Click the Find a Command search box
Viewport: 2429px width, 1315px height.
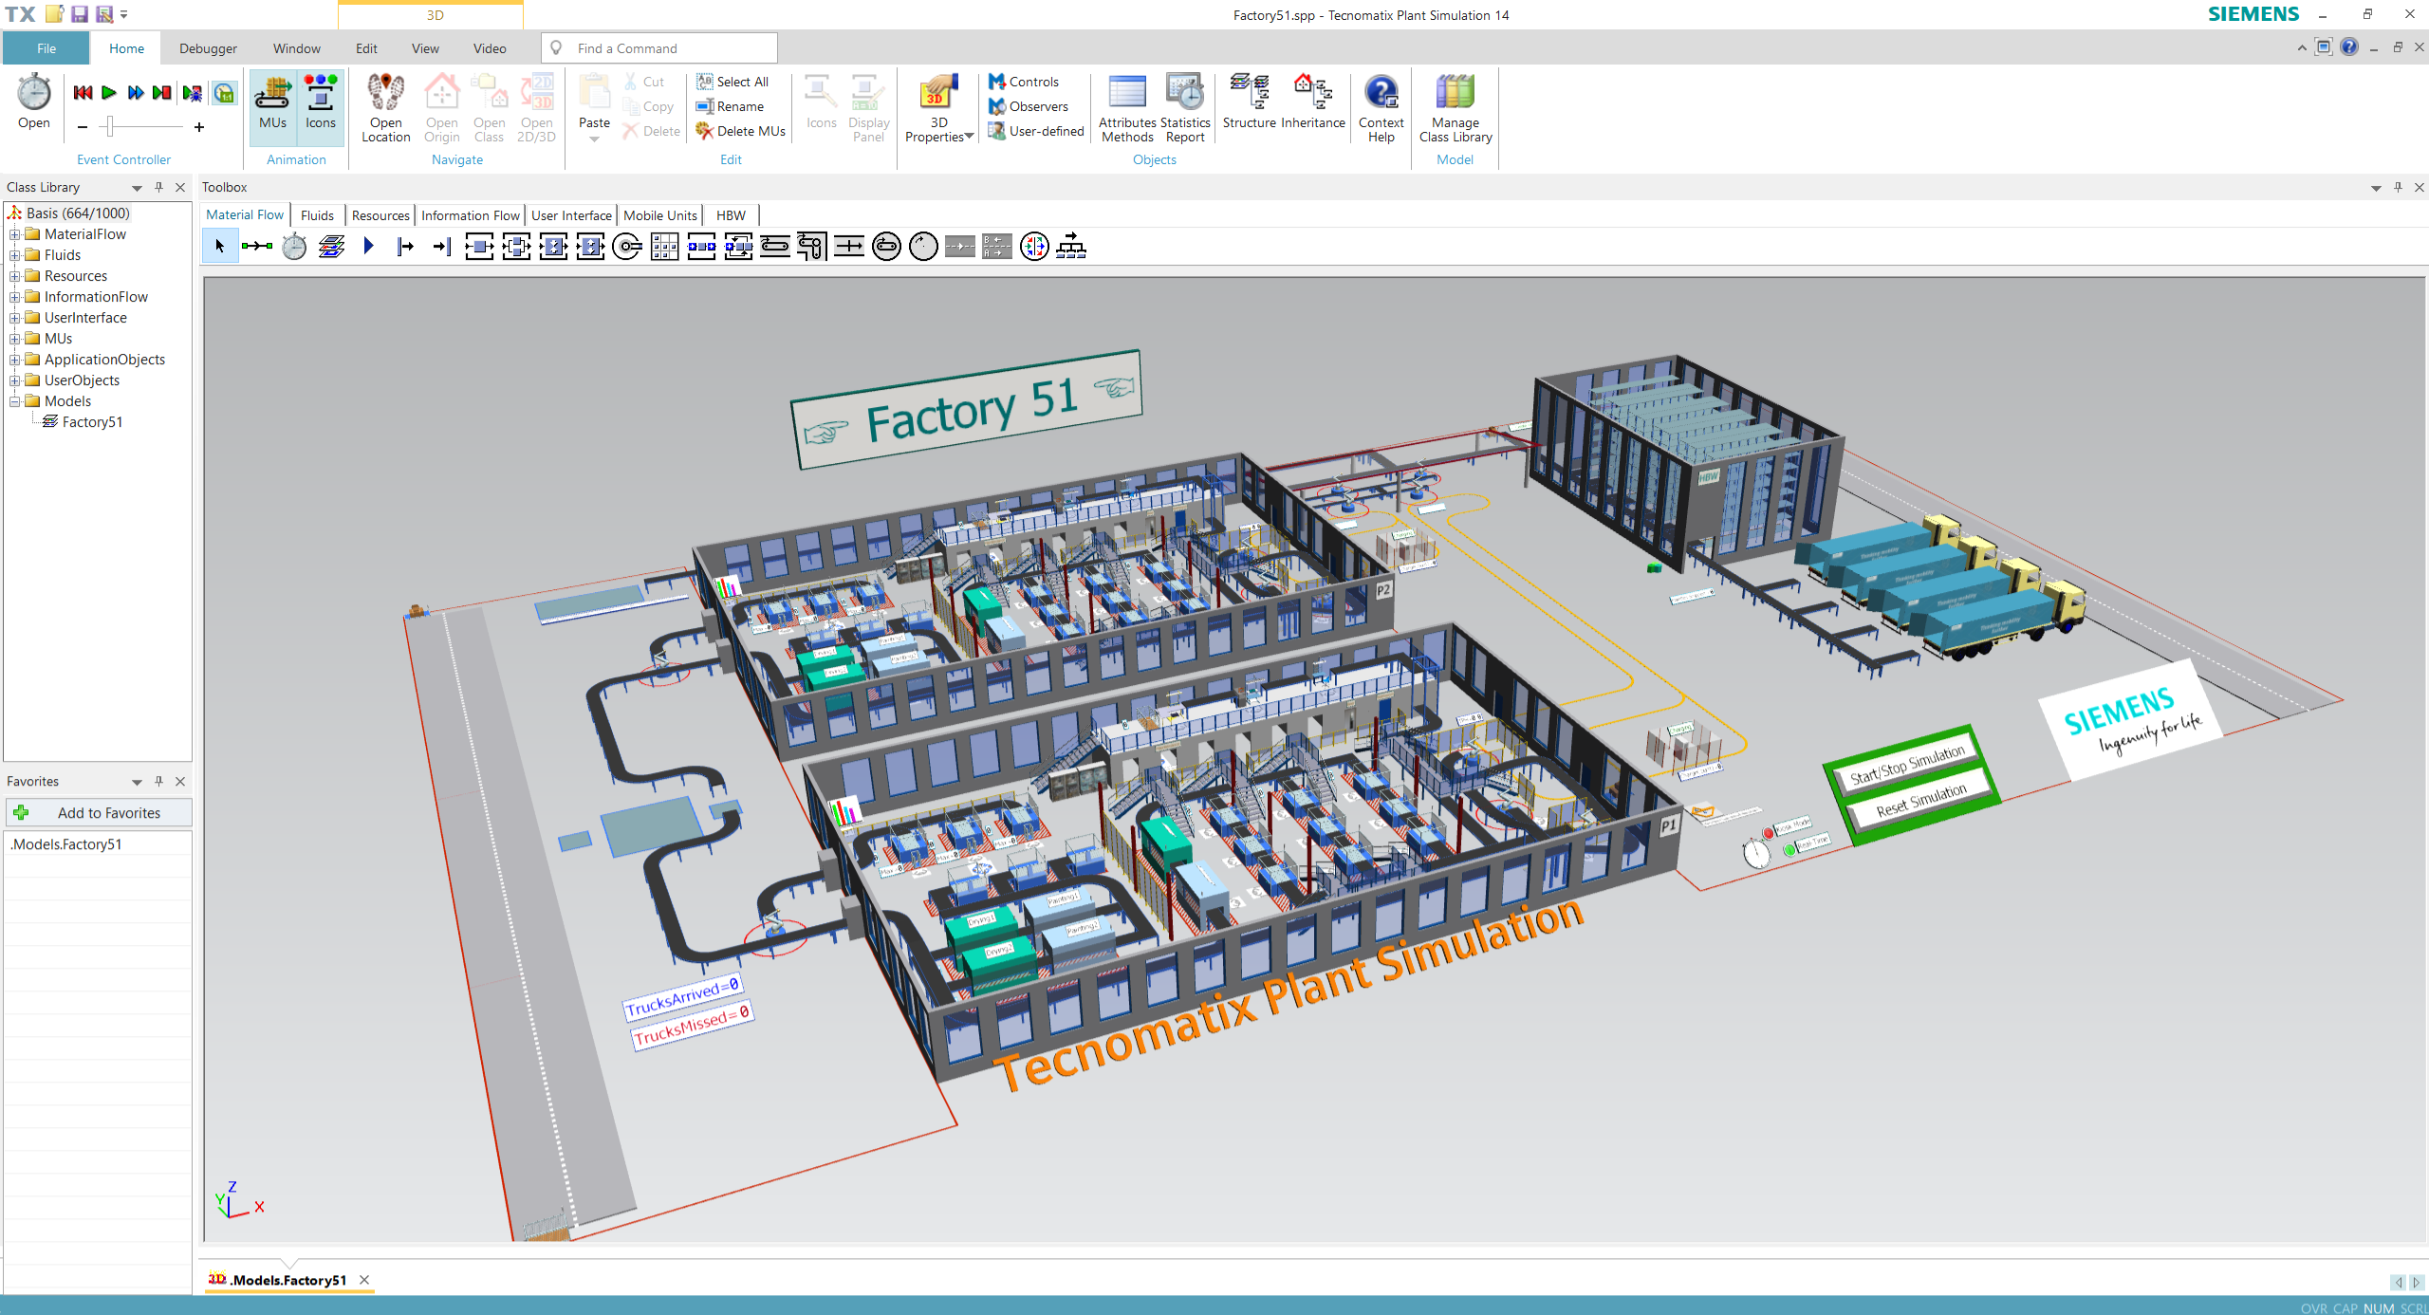coord(660,48)
